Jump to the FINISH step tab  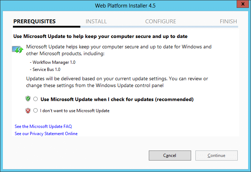coord(228,21)
